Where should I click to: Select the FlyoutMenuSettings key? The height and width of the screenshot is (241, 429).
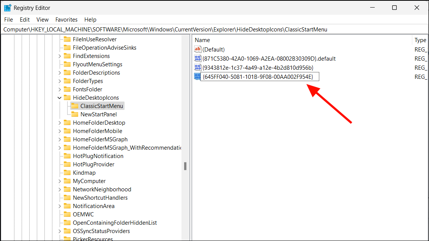(x=98, y=64)
